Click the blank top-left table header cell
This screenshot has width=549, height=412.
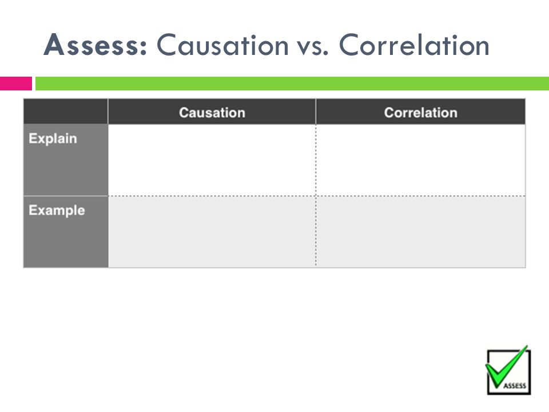pyautogui.click(x=66, y=112)
